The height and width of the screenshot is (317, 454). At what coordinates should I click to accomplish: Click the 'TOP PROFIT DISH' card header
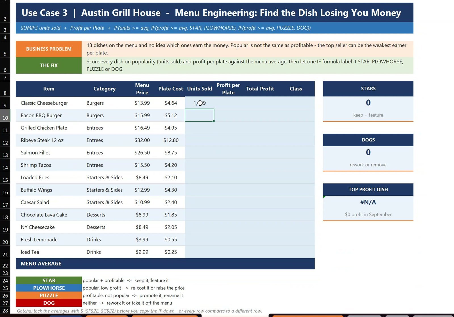(x=368, y=190)
